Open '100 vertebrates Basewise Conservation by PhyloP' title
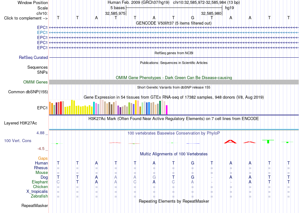Image resolution: width=299 pixels, height=213 pixels. pos(174,133)
